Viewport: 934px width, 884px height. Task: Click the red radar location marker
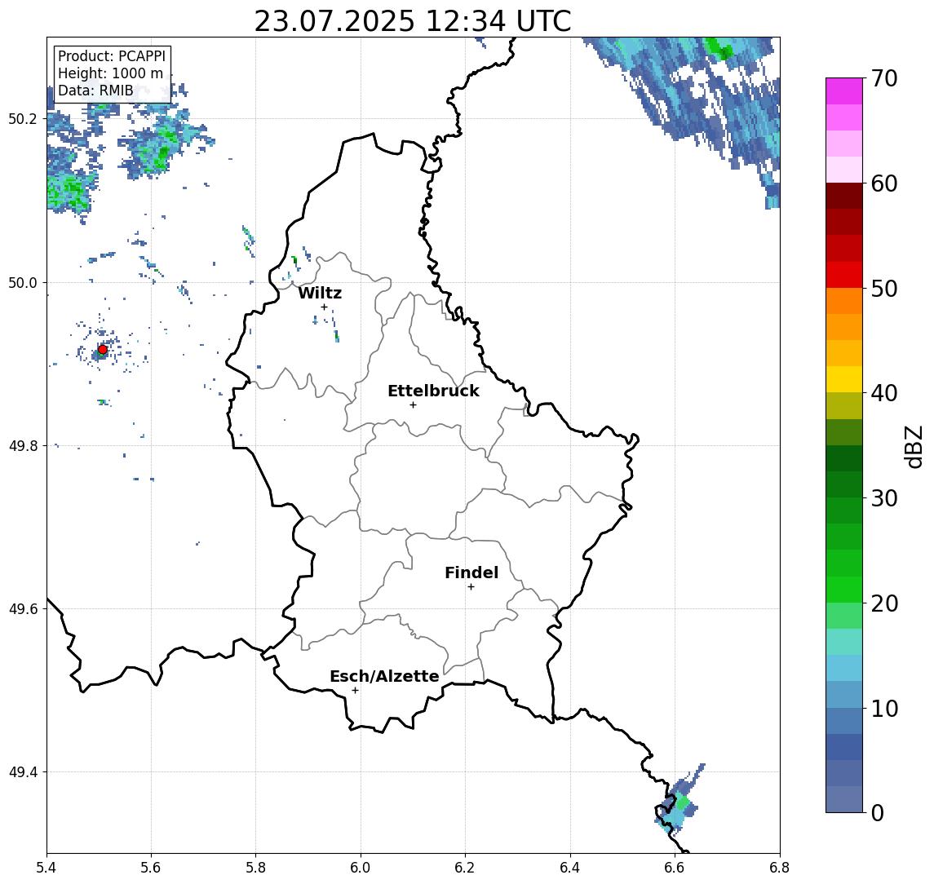point(103,350)
